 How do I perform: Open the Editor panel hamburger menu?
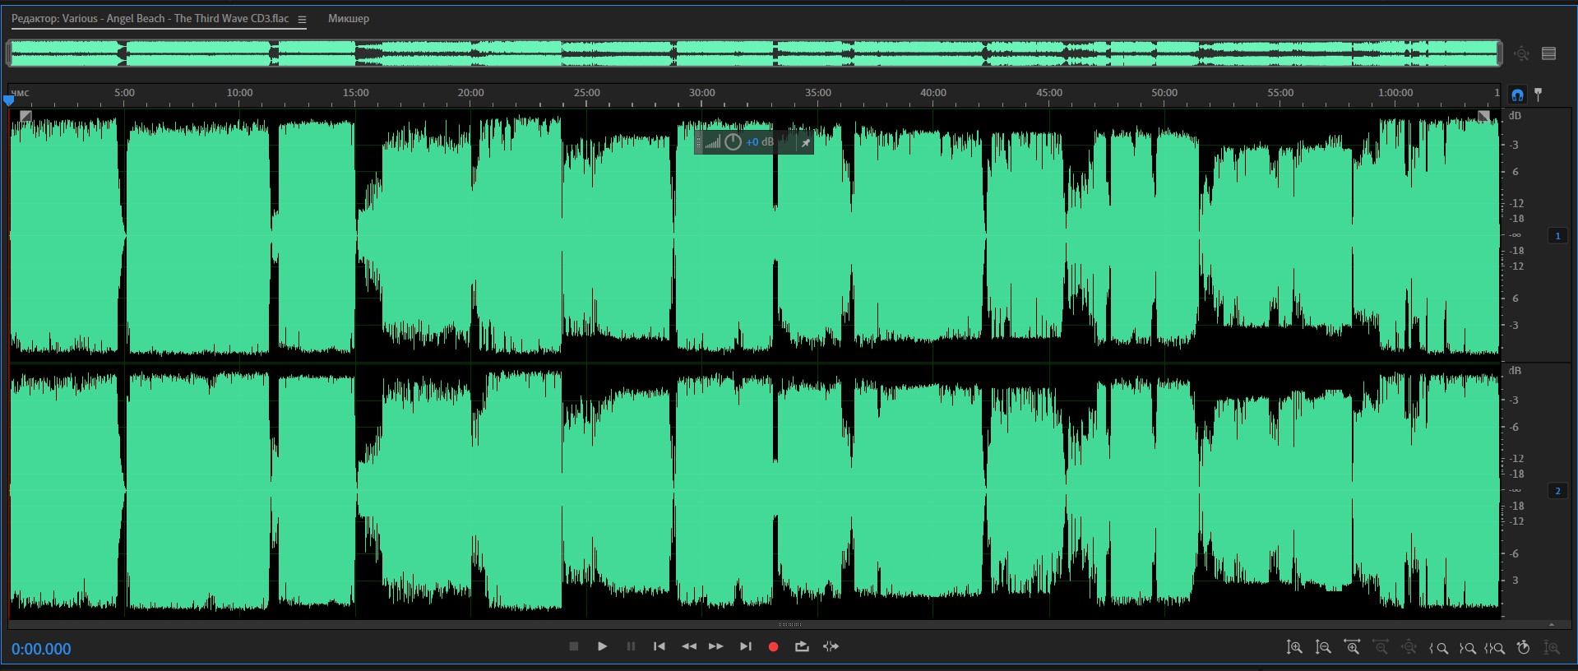pos(302,19)
